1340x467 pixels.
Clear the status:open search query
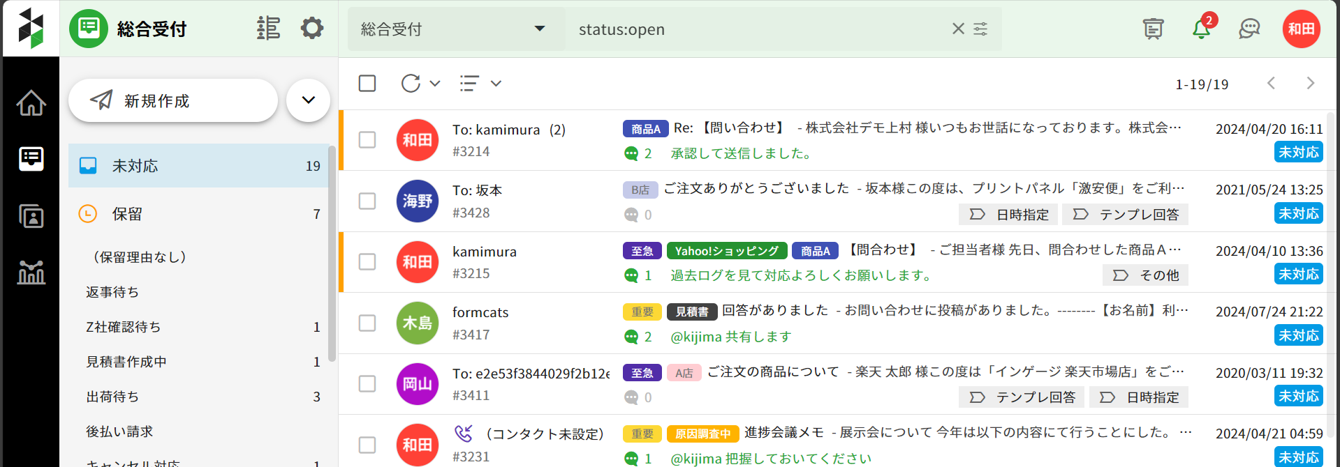[x=958, y=29]
